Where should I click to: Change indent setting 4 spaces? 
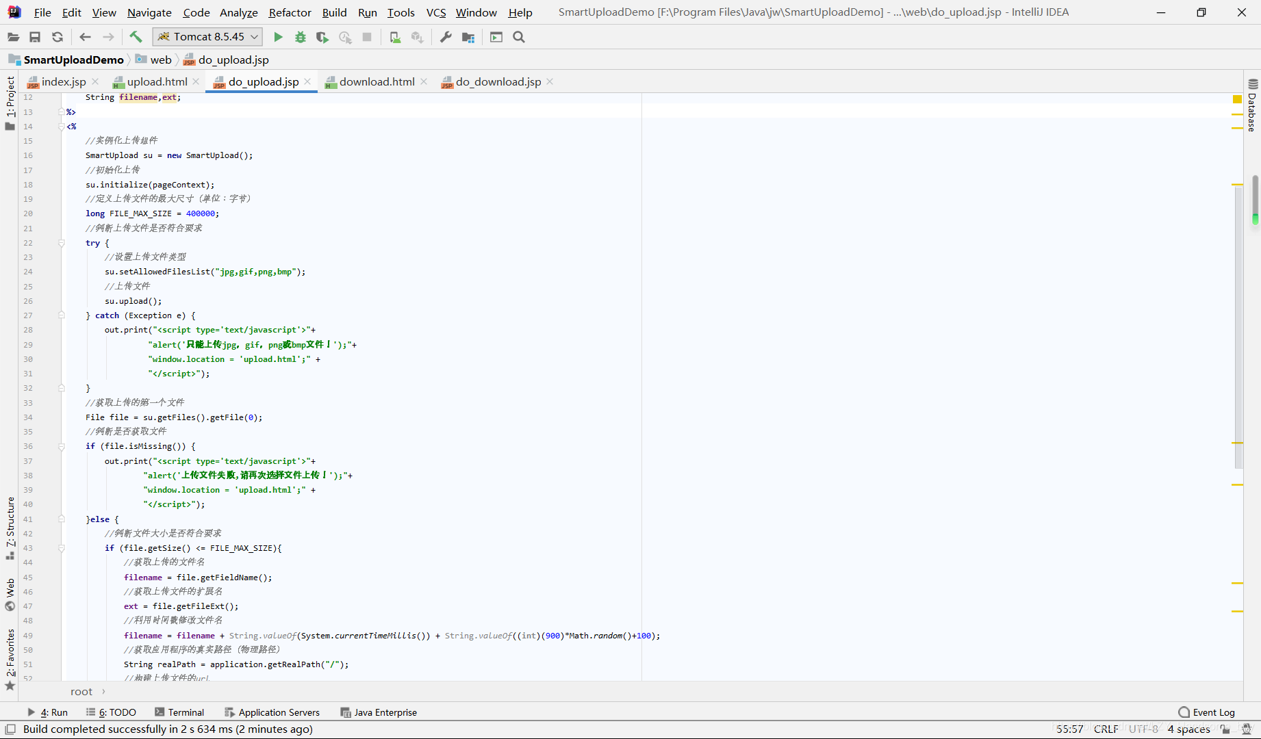point(1188,729)
